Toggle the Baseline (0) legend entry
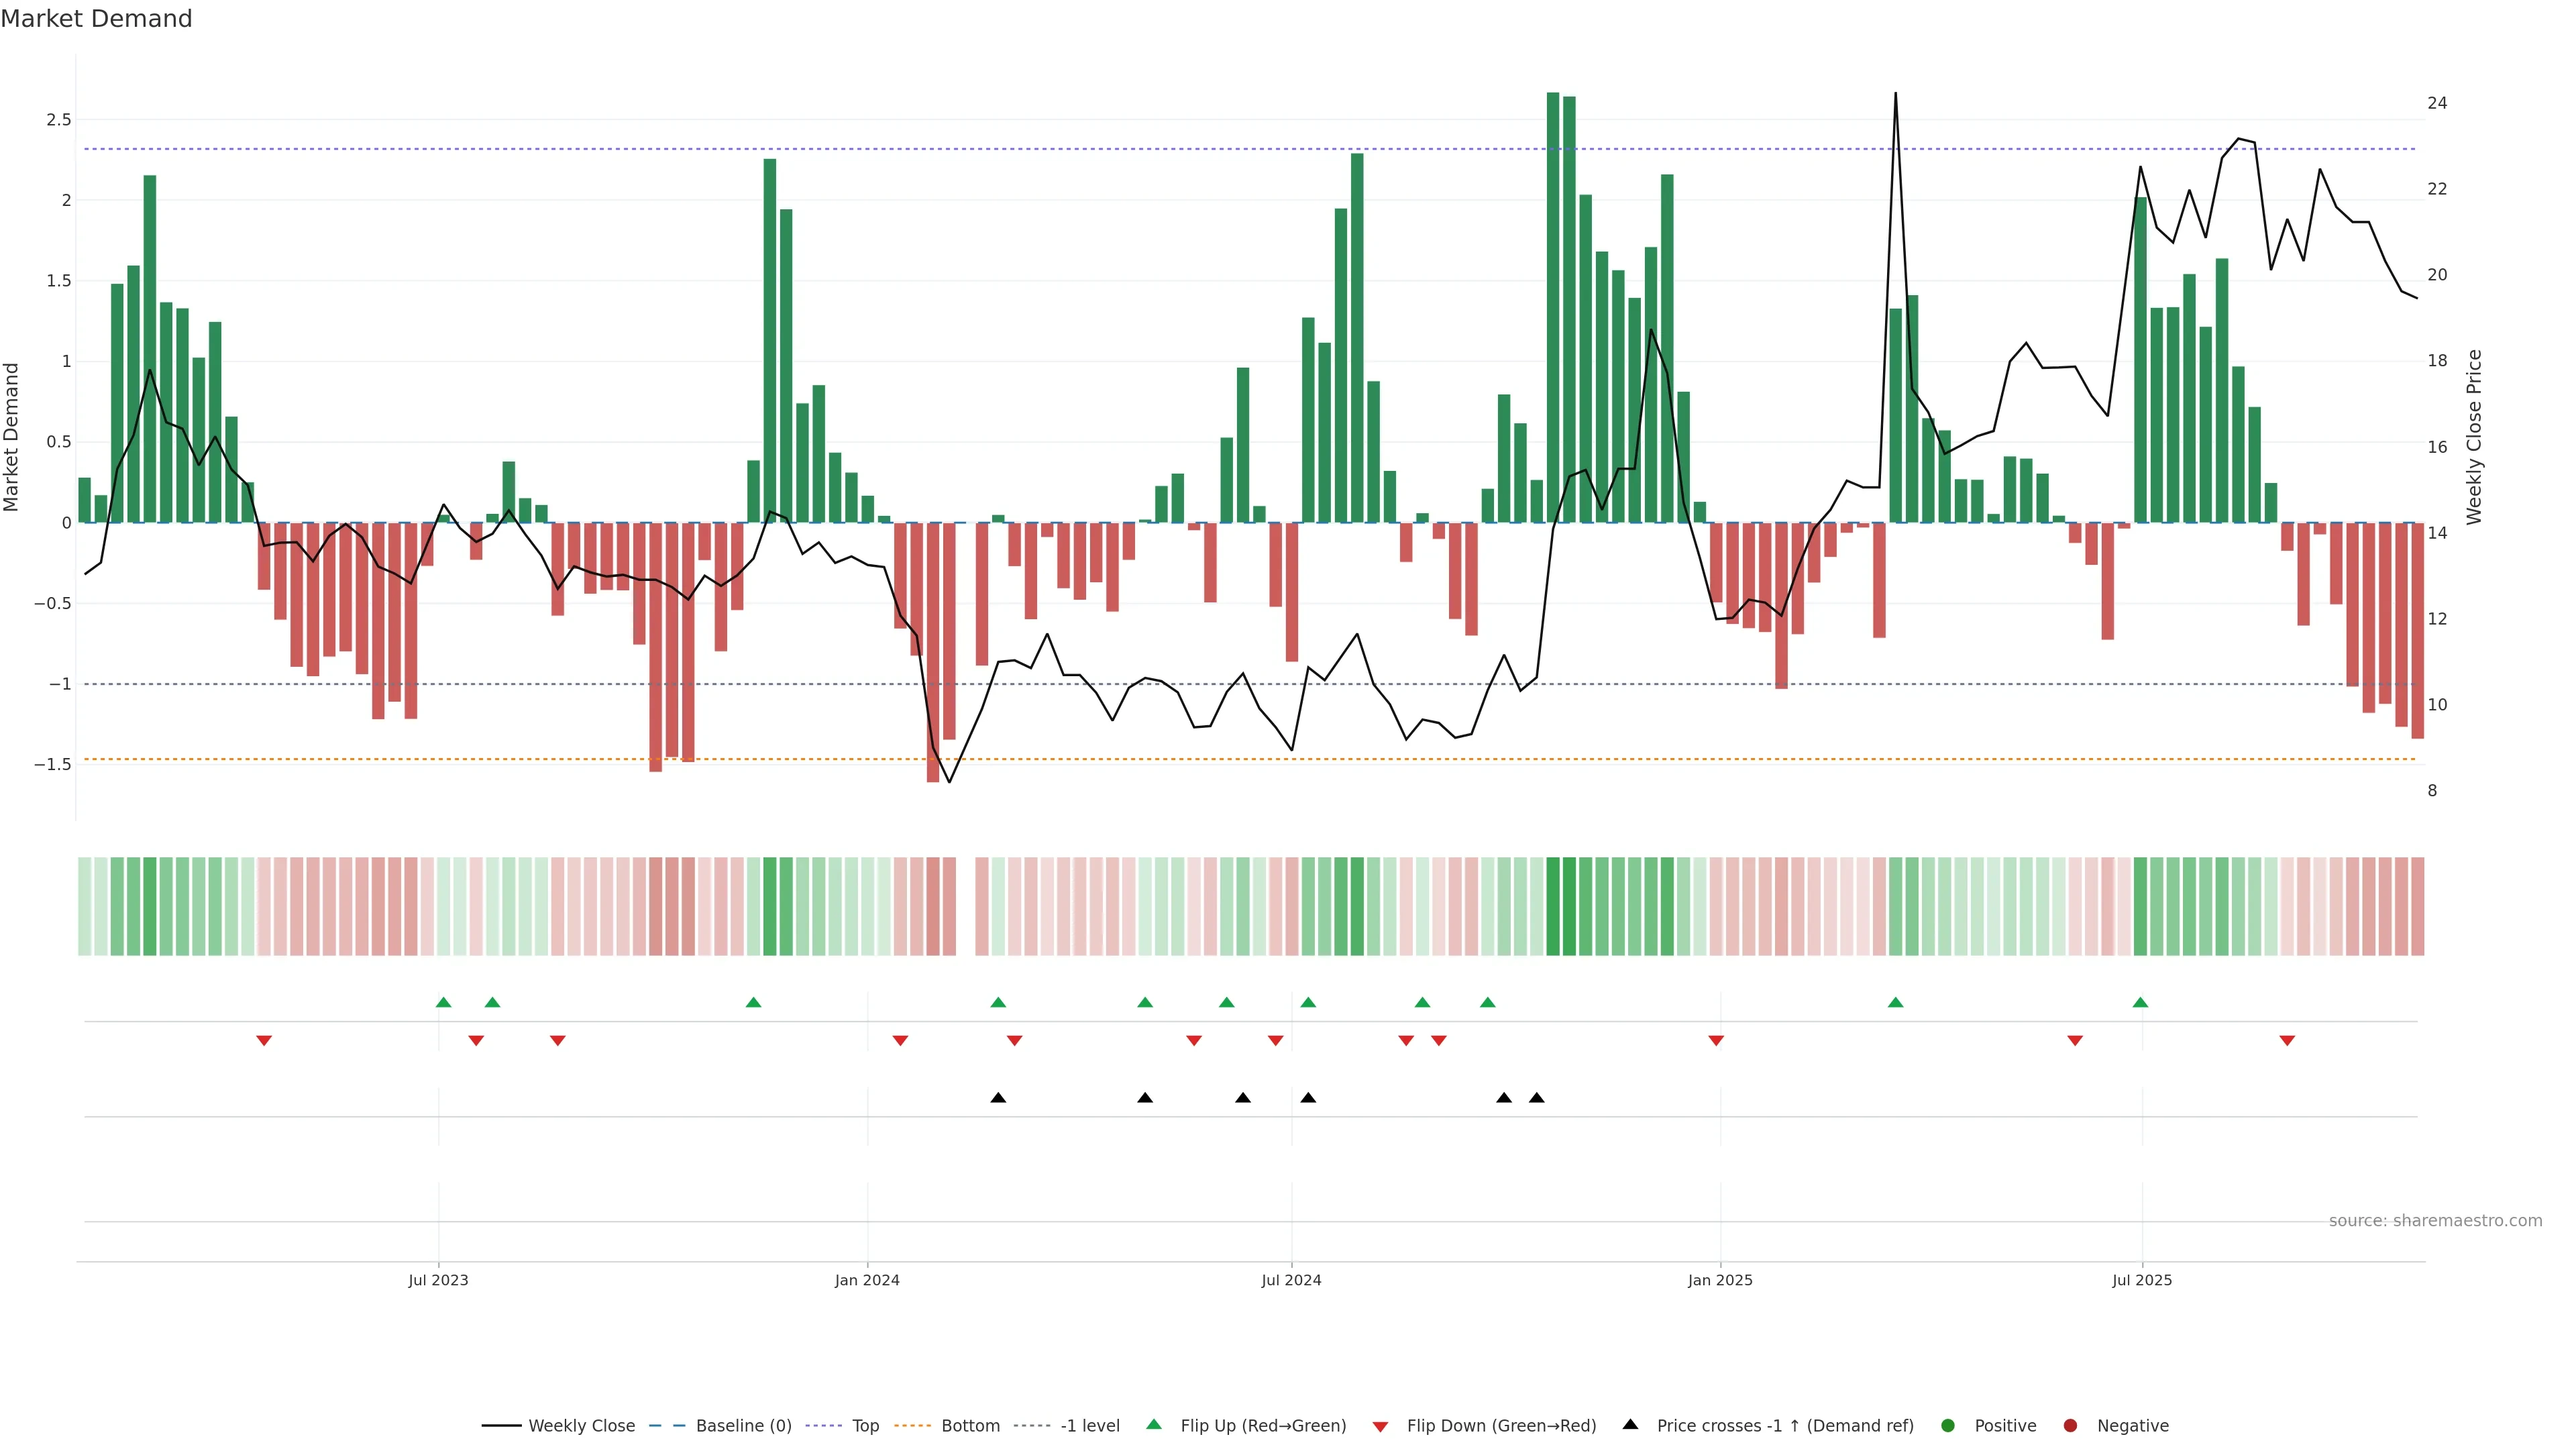 743,1425
